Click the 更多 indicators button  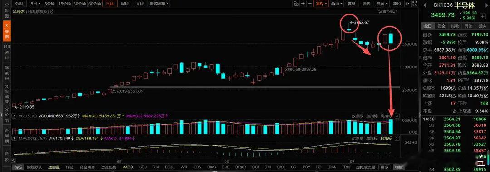point(385,167)
